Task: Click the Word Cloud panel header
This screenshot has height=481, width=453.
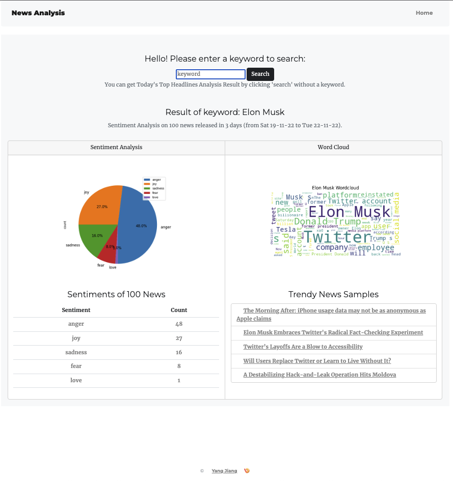Action: click(333, 147)
